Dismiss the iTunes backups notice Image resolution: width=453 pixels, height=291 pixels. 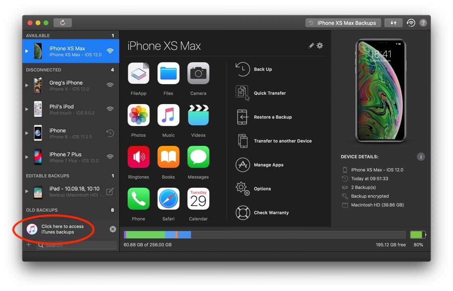tap(113, 229)
